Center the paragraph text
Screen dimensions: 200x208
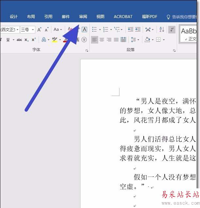click(x=102, y=40)
